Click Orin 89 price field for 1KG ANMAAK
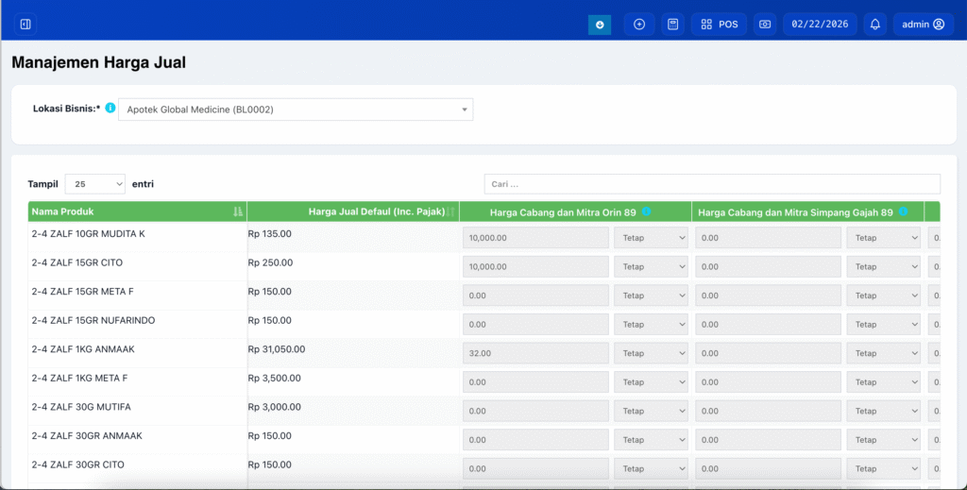This screenshot has width=967, height=490. click(535, 354)
